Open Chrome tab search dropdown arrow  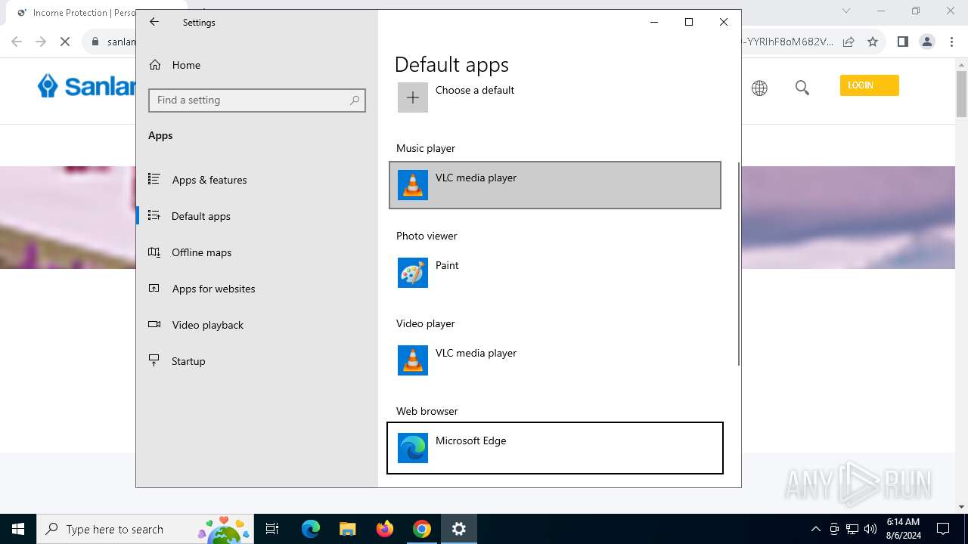(846, 11)
